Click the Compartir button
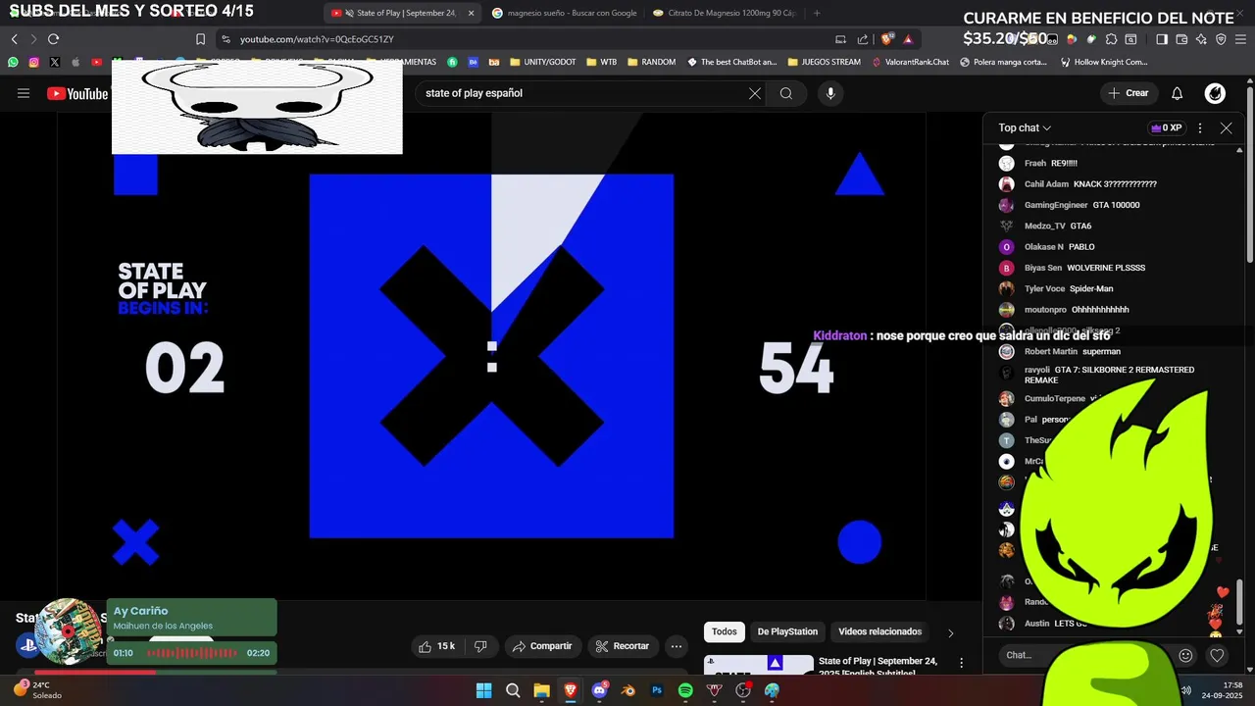This screenshot has height=706, width=1255. pos(542,646)
